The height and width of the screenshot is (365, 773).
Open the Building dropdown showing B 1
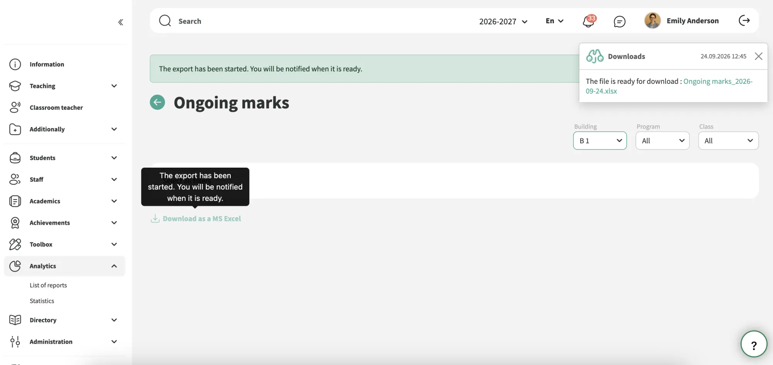(600, 141)
